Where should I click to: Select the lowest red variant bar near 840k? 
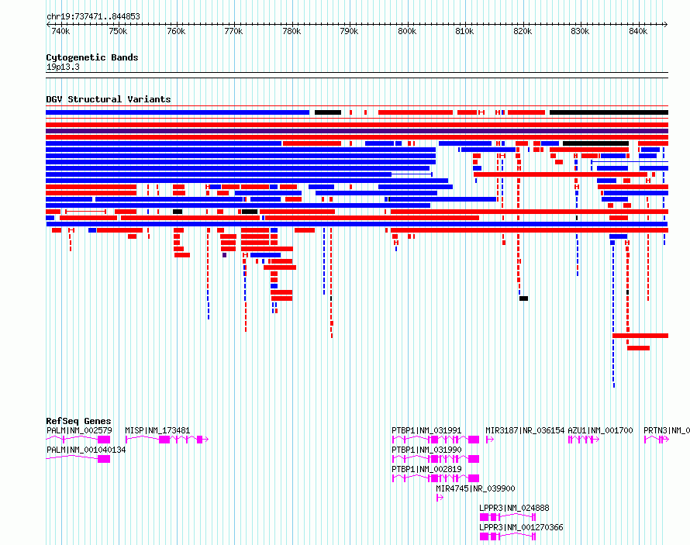pos(639,348)
